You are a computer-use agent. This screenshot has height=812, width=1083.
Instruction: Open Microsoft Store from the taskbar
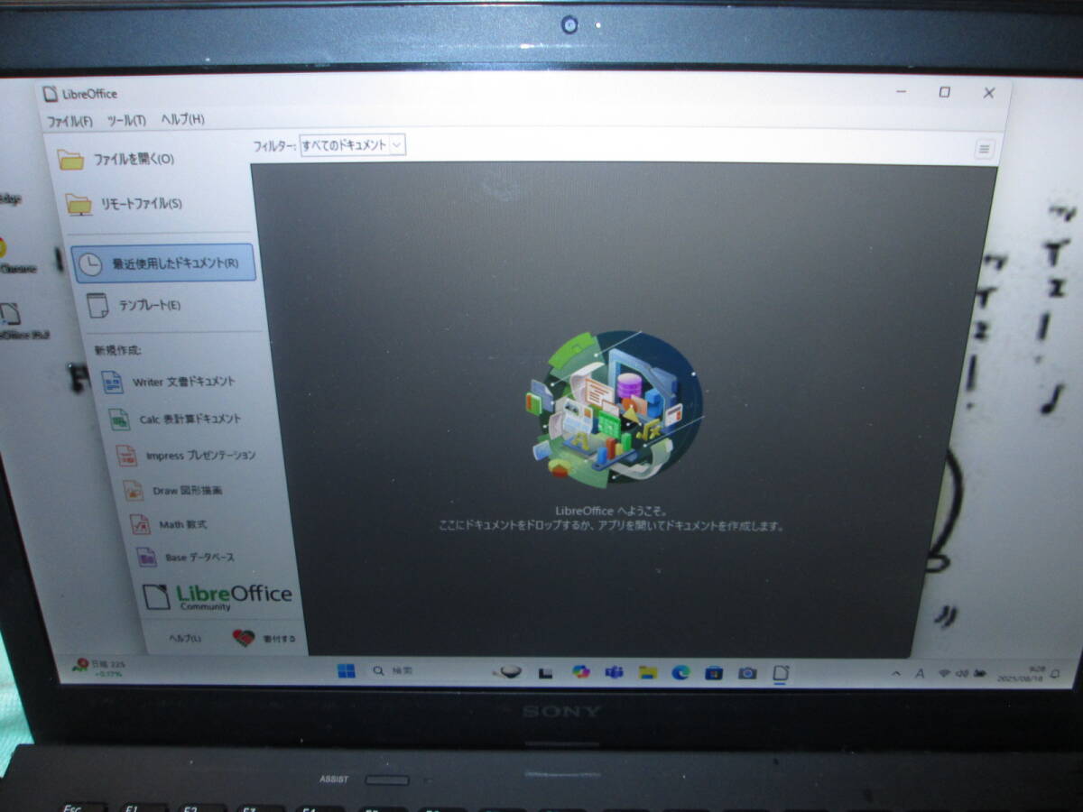(x=714, y=673)
